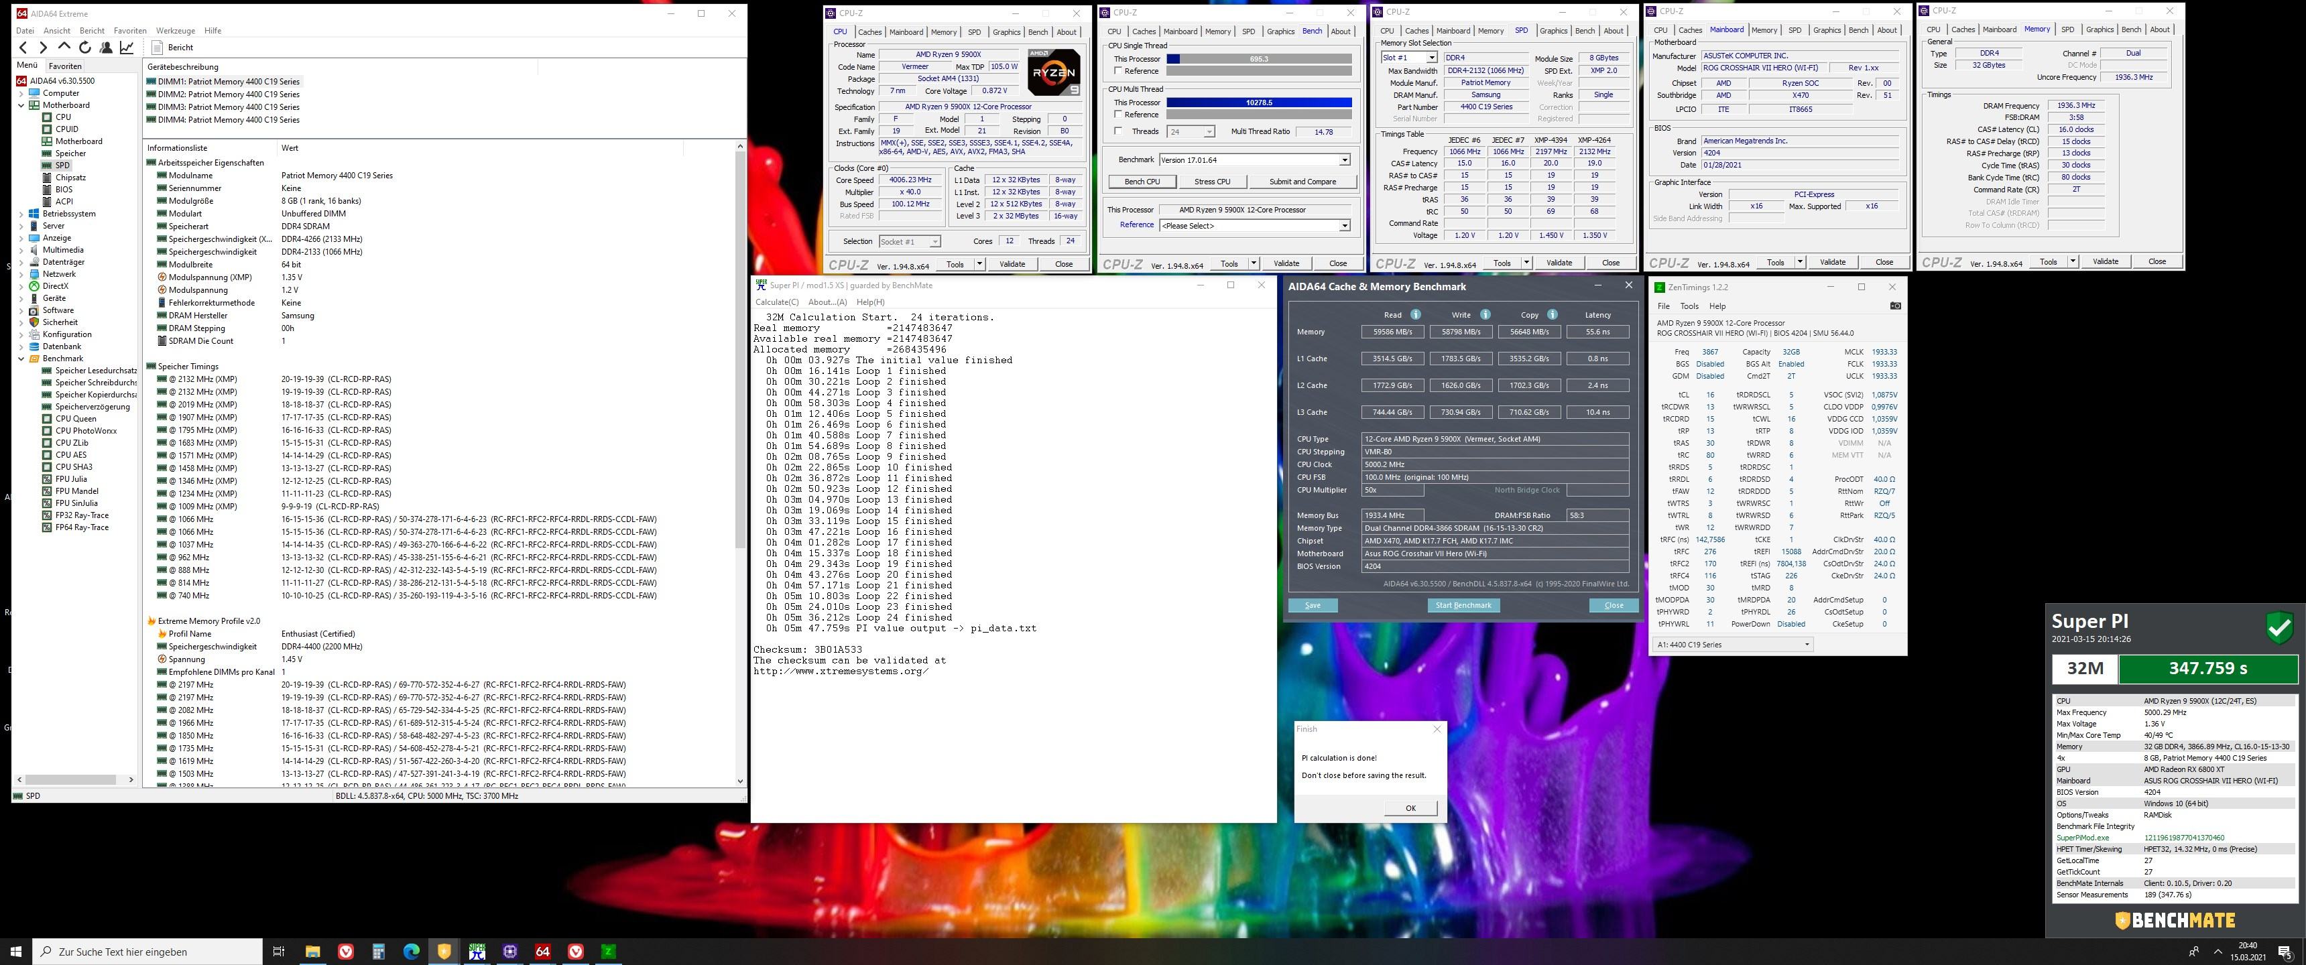Click CPU Multi Thread score bar 10278.5
This screenshot has width=2306, height=965.
[1259, 102]
